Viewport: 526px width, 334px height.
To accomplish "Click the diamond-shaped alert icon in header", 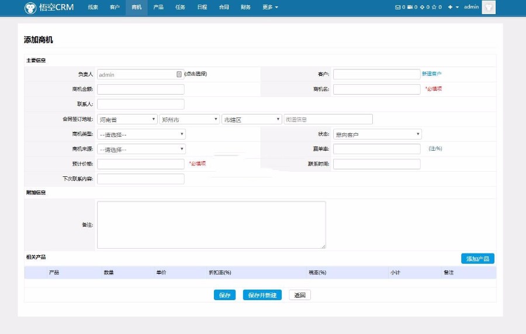I will pos(422,7).
